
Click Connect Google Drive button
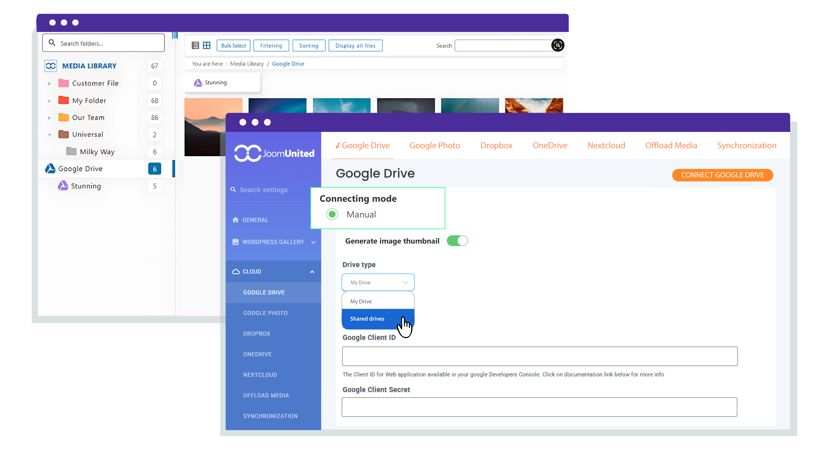[722, 175]
